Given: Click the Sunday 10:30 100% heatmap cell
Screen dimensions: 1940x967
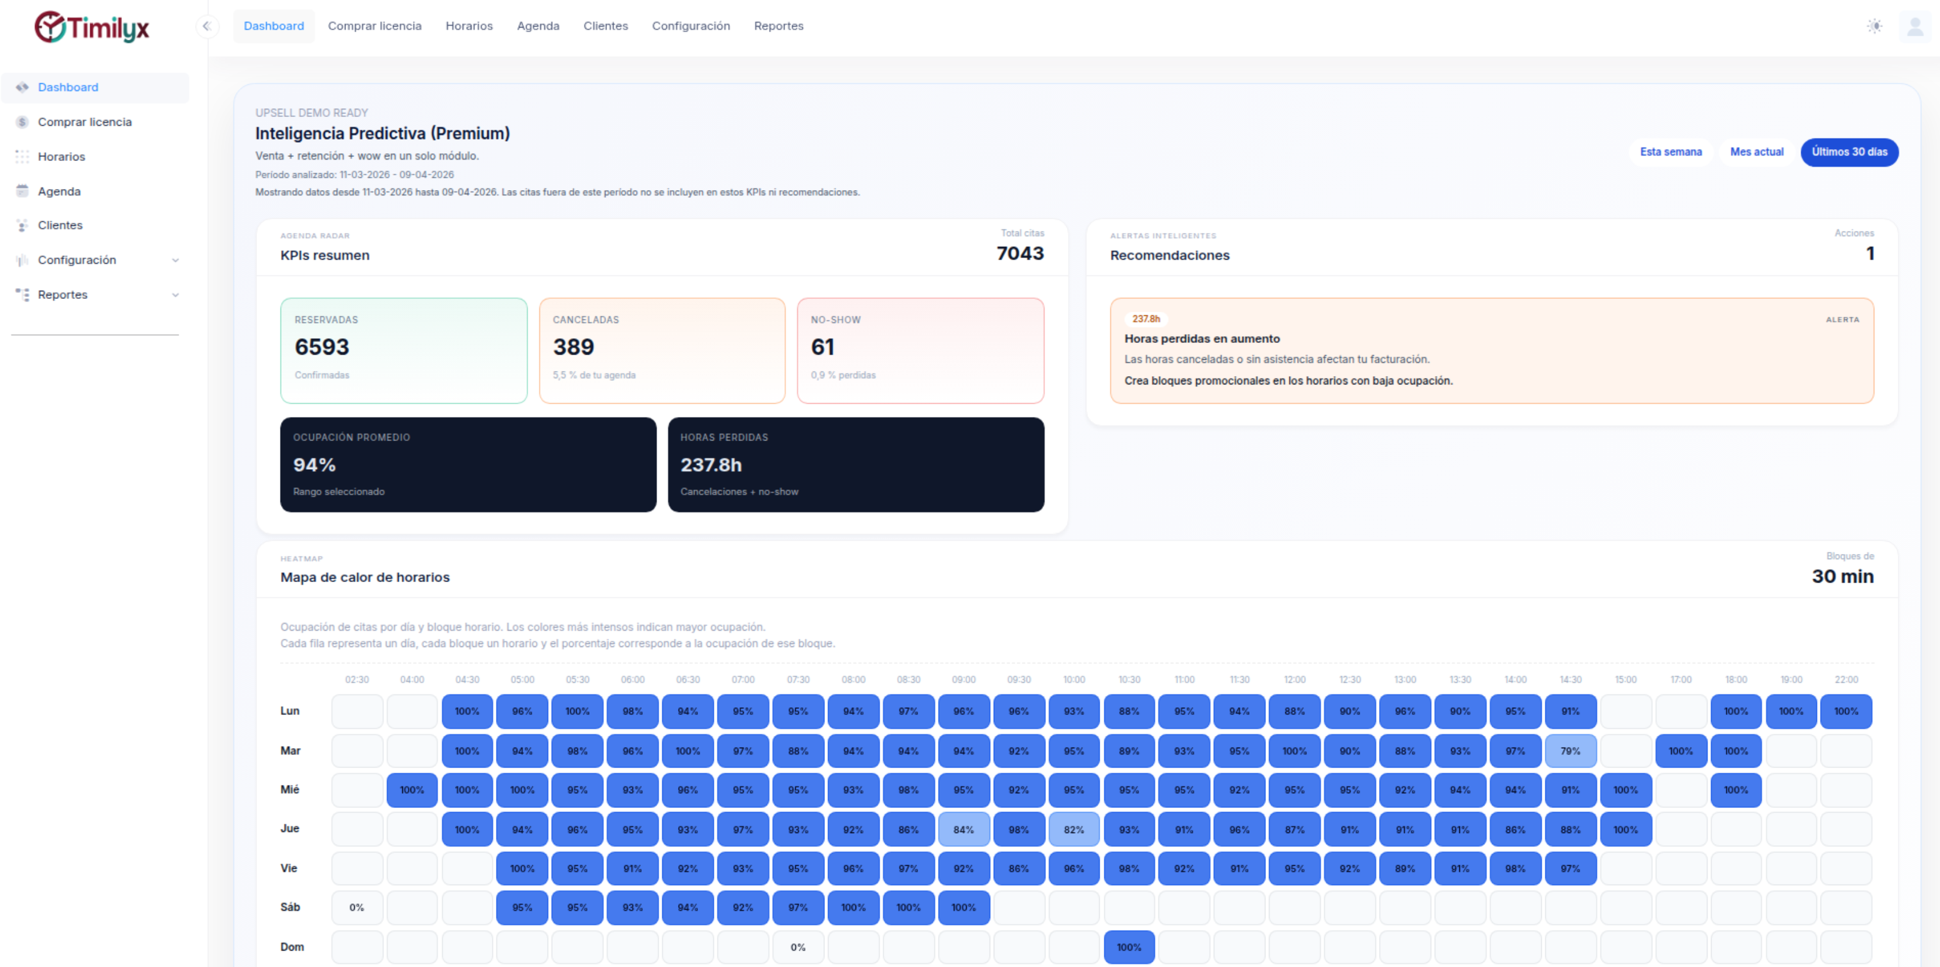Looking at the screenshot, I should coord(1129,948).
